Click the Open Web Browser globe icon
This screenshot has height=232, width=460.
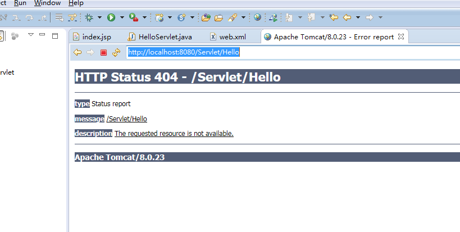258,17
